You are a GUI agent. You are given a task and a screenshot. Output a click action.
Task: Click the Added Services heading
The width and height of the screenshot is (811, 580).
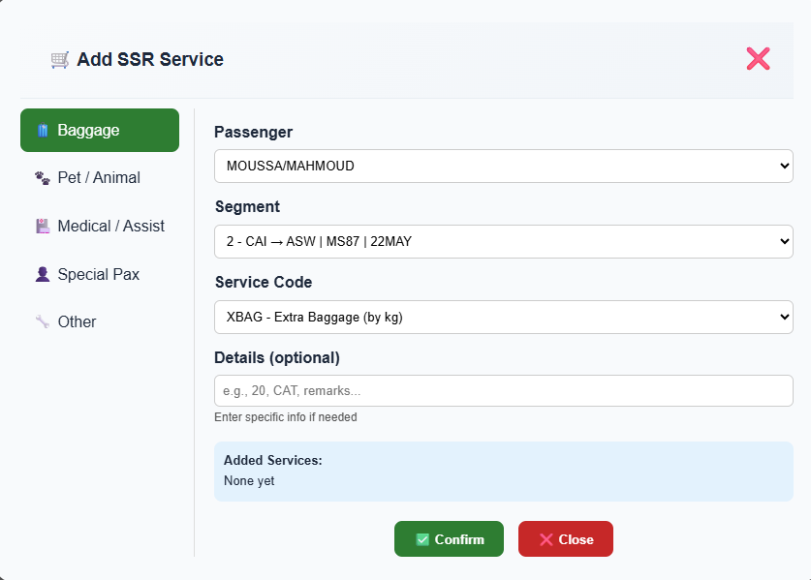pos(272,460)
